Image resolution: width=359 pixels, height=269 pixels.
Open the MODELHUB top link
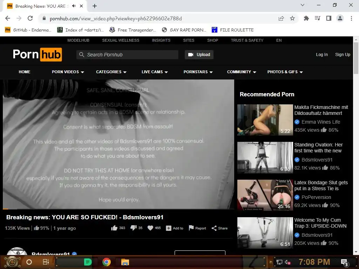click(x=78, y=40)
